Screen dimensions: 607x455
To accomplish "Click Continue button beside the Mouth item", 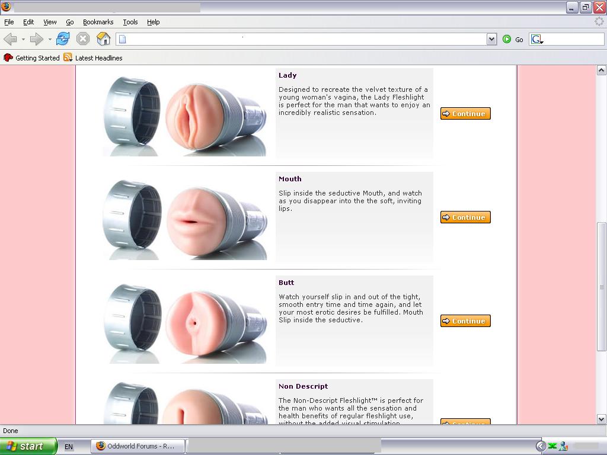I will click(x=465, y=217).
